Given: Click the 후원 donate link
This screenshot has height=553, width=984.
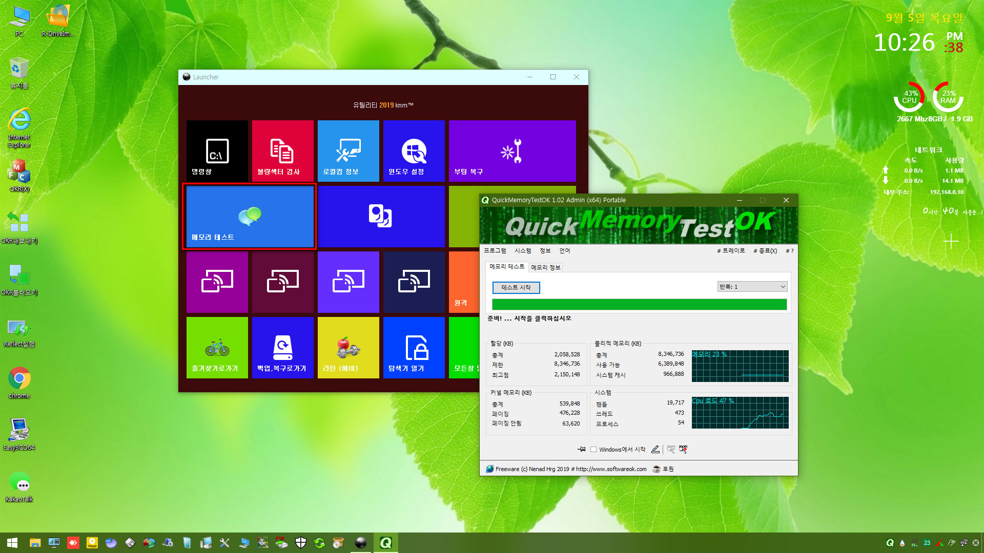Looking at the screenshot, I should (663, 469).
